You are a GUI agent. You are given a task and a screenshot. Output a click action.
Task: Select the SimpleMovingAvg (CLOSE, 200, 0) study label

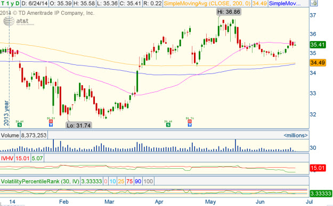pos(207,3)
